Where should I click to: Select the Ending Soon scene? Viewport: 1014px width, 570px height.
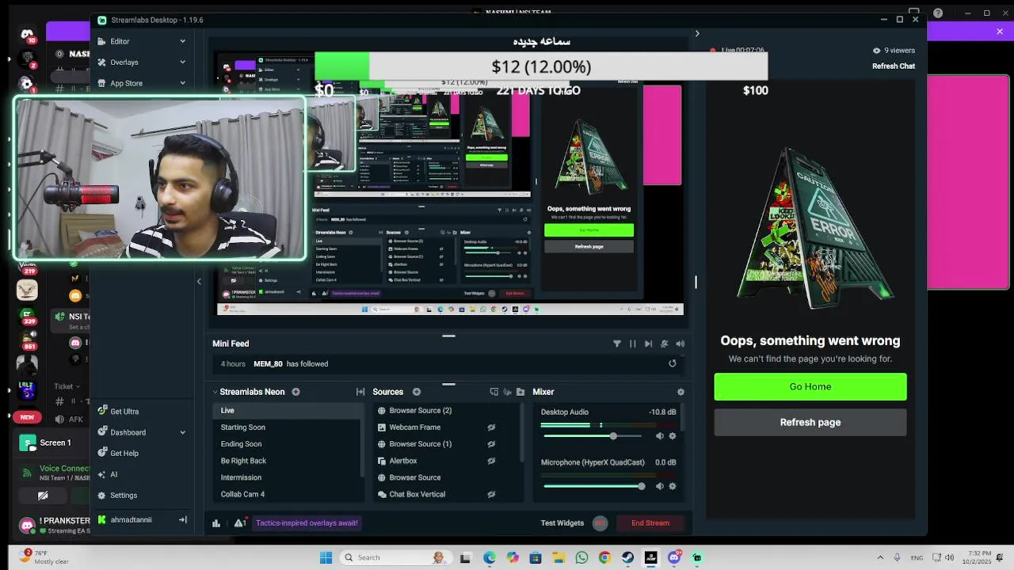tap(288, 444)
